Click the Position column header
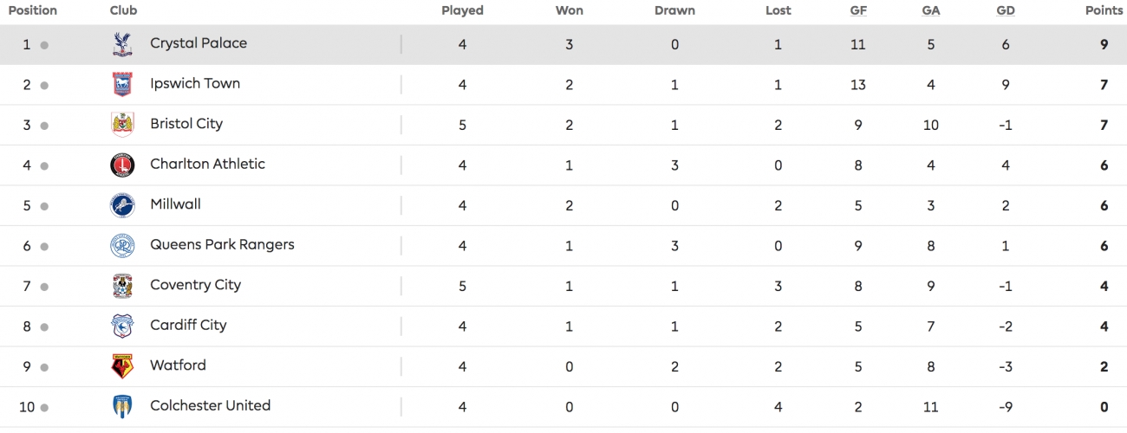This screenshot has width=1127, height=433. point(33,10)
